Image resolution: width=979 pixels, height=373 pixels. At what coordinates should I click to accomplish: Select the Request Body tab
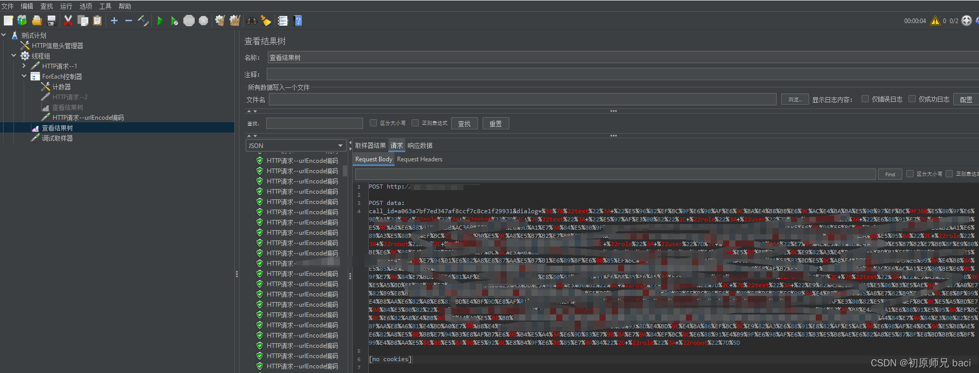pyautogui.click(x=374, y=159)
